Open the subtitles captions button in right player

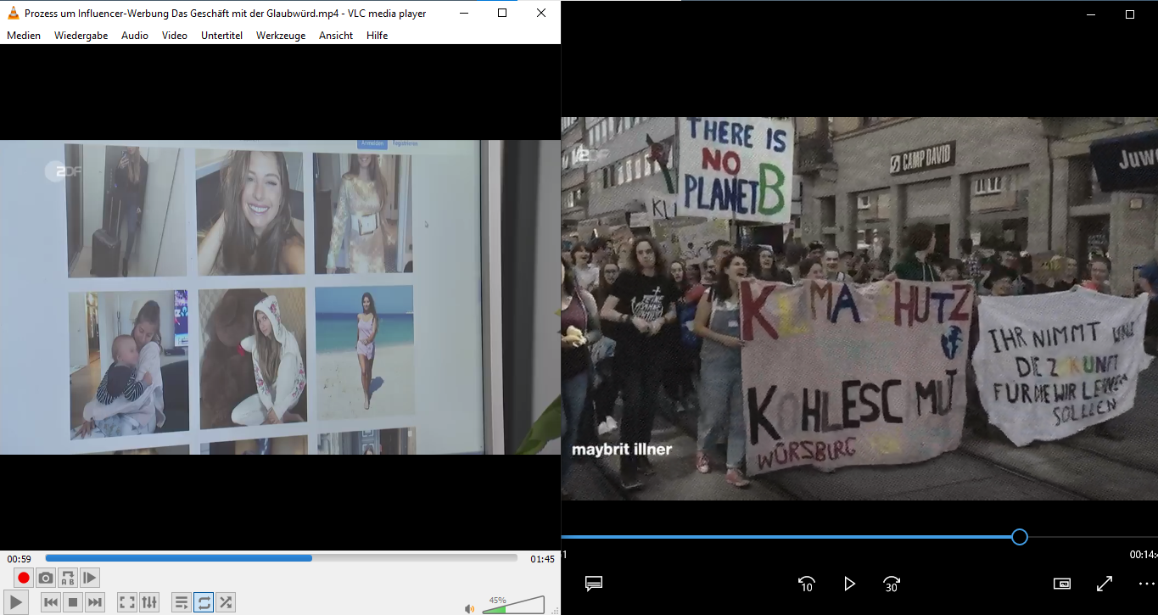594,584
